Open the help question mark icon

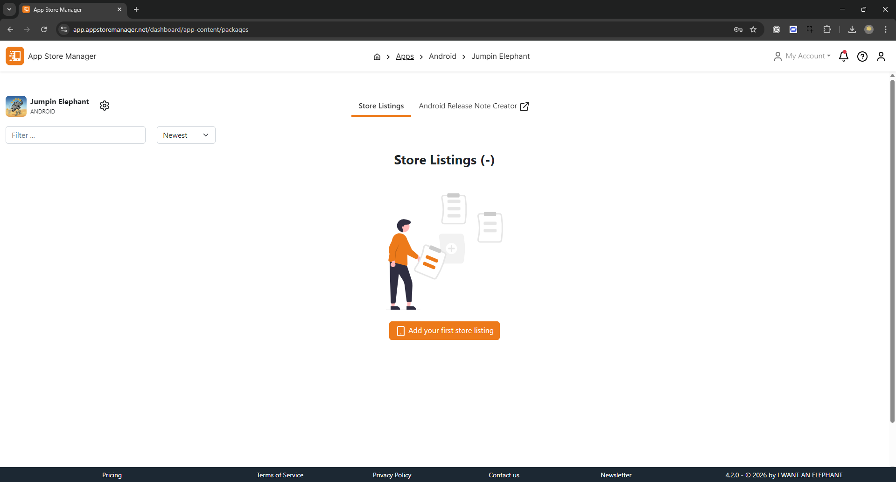[x=862, y=57]
